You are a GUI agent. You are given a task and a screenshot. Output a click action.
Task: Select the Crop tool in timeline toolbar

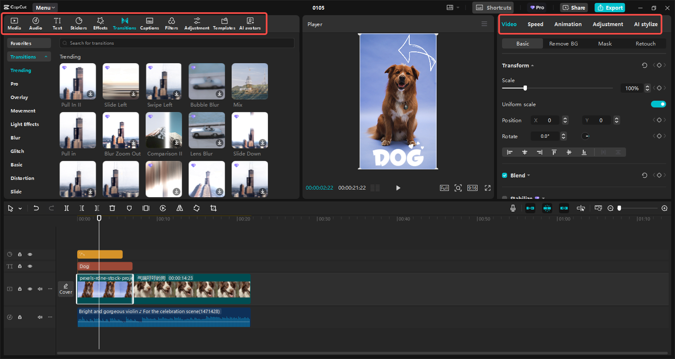click(x=214, y=208)
